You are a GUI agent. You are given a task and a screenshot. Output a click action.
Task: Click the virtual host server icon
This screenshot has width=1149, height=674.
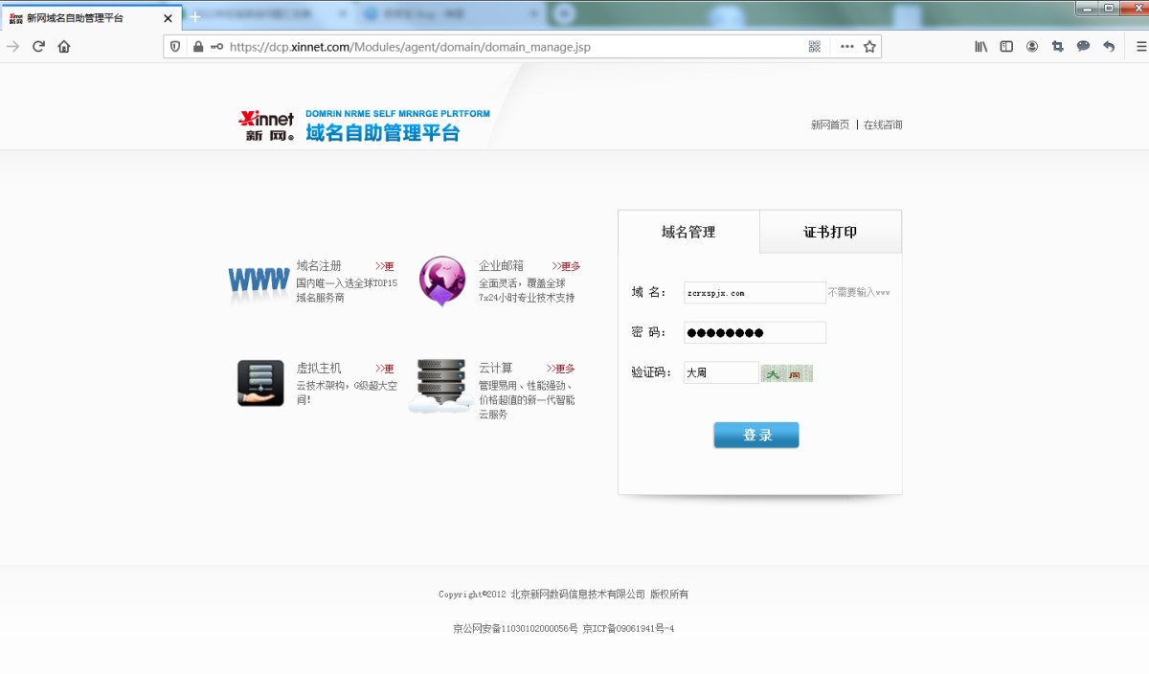coord(260,383)
